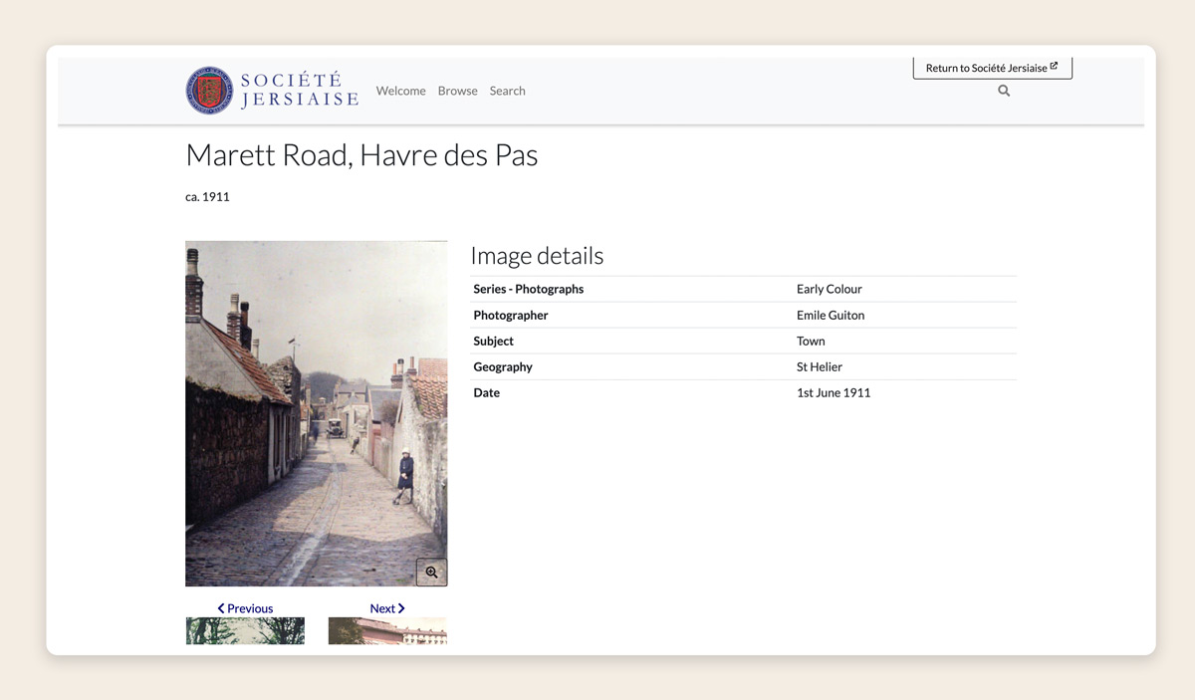Click the Société Jersiaise wordmark text
This screenshot has height=700, width=1195.
point(299,90)
